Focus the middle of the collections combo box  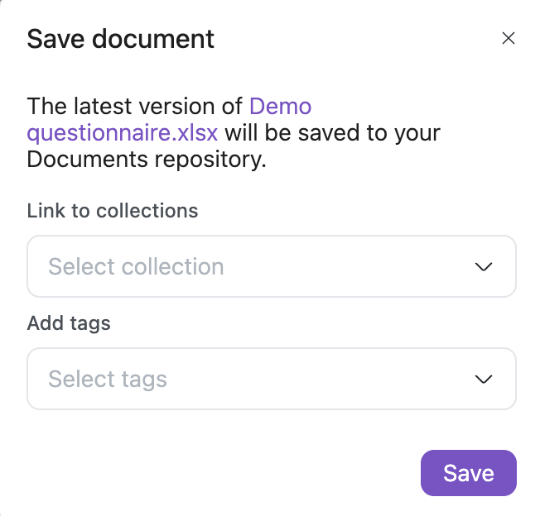click(x=272, y=266)
